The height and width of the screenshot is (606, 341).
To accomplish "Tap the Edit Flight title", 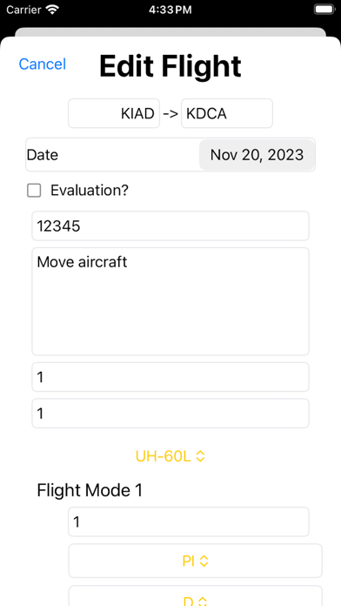I will pyautogui.click(x=170, y=66).
